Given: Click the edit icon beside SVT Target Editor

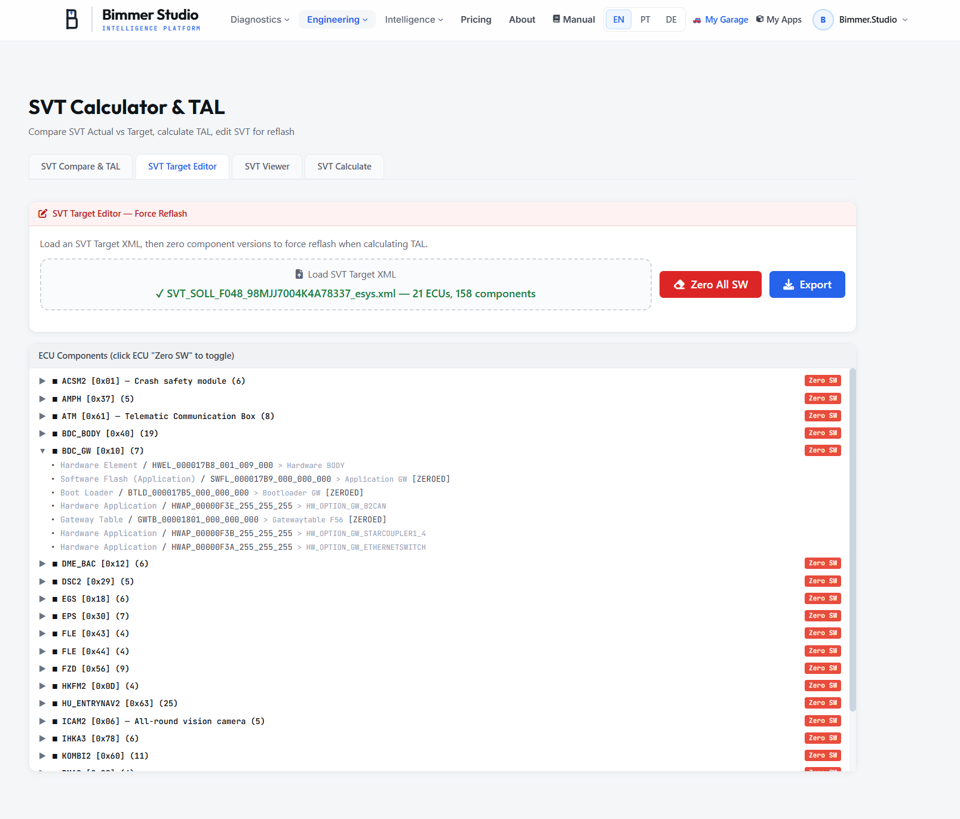Looking at the screenshot, I should pyautogui.click(x=43, y=214).
